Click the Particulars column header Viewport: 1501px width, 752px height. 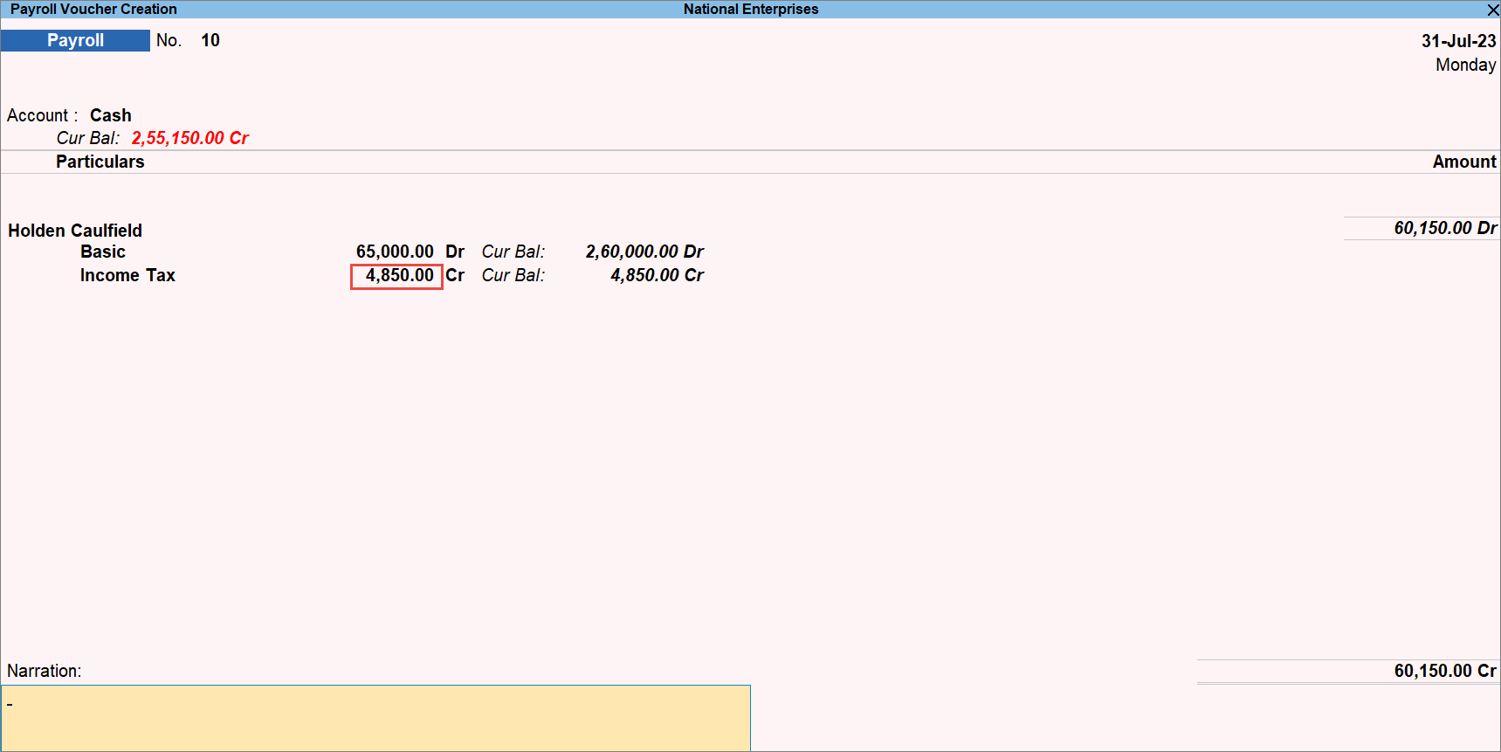point(100,162)
